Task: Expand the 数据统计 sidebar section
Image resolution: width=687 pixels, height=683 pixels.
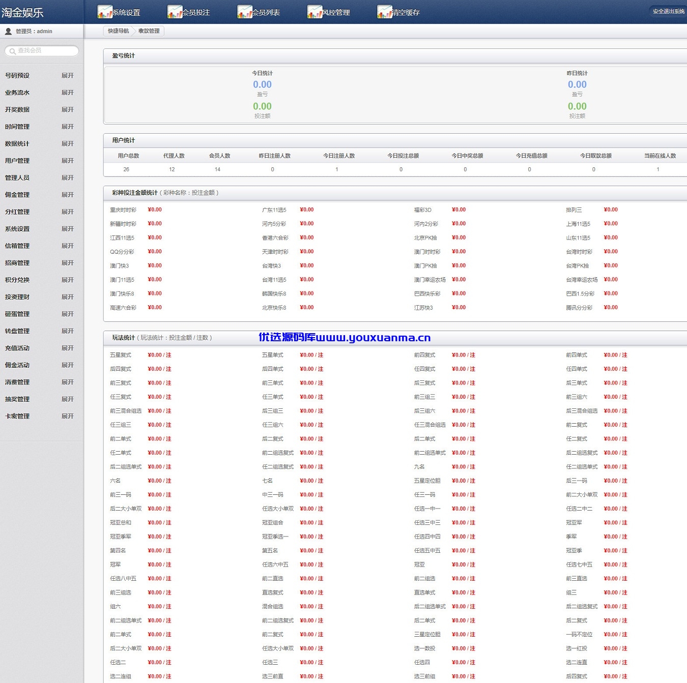Action: (68, 144)
